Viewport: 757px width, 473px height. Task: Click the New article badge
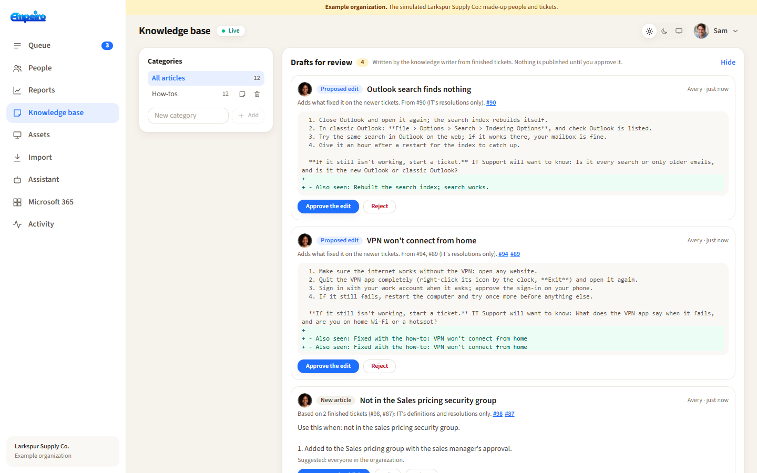click(336, 400)
